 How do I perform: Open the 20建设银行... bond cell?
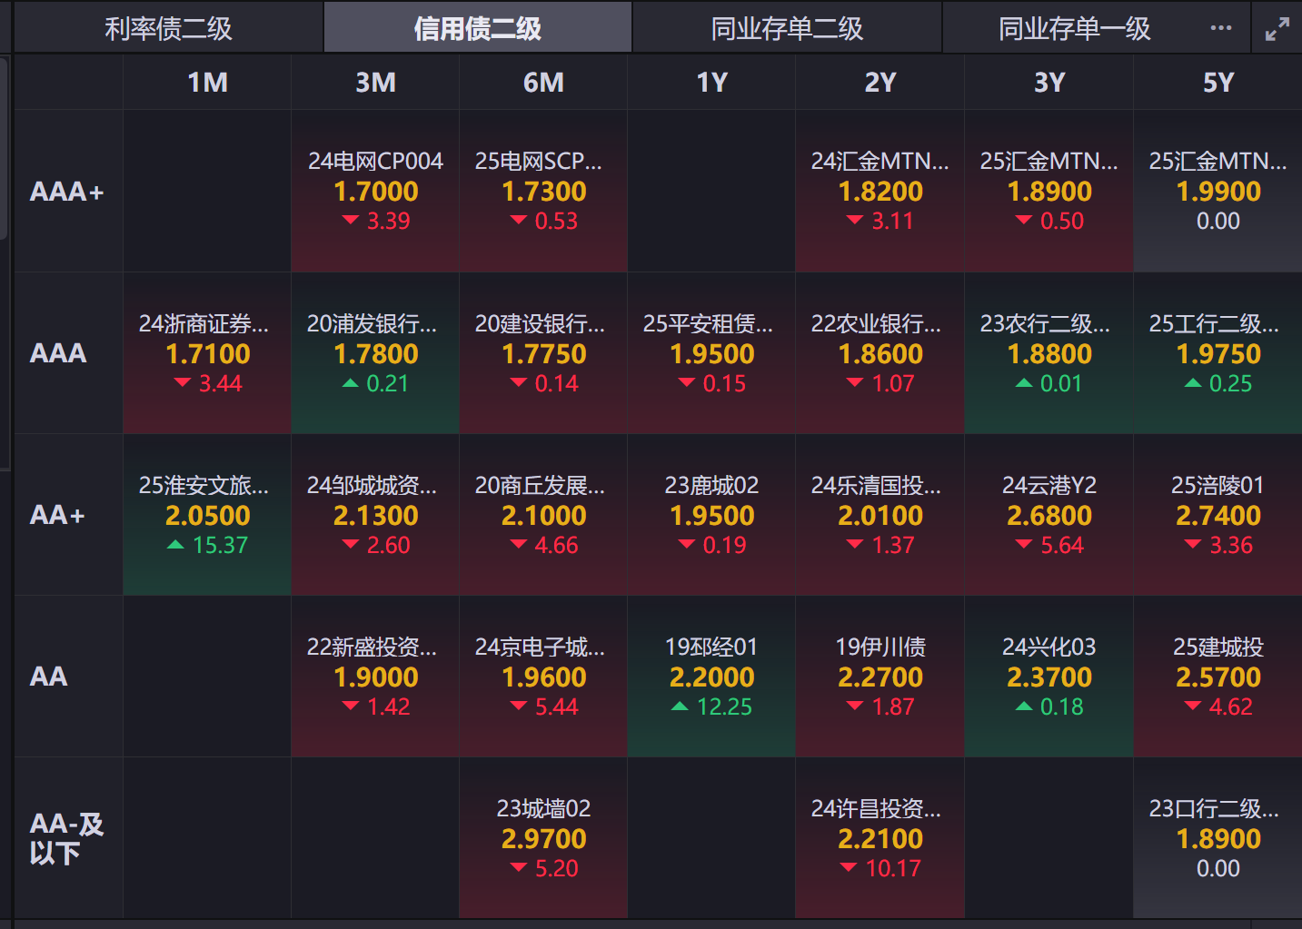543,353
